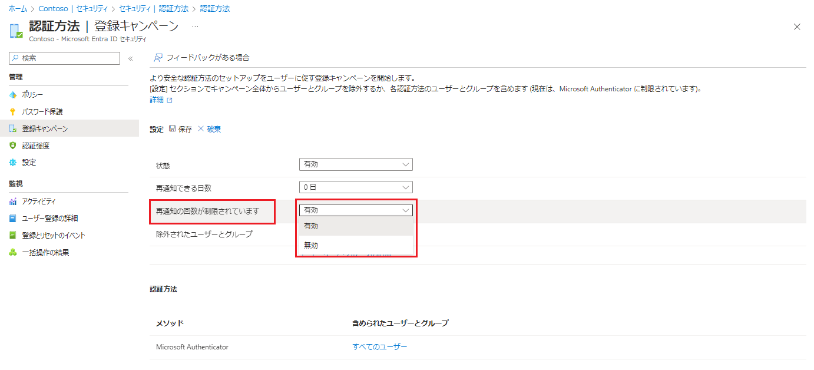This screenshot has width=814, height=370.
Task: Expand the 再通知できる日数 dropdown
Action: click(356, 187)
